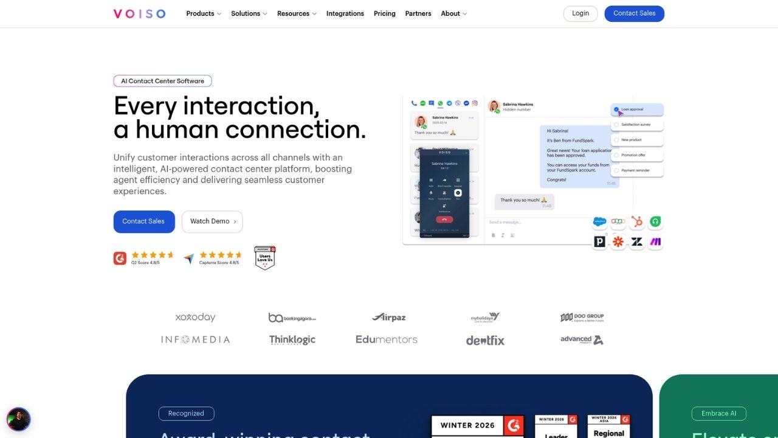This screenshot has width=778, height=438.
Task: Select the WhatsApp channel icon
Action: (441, 103)
